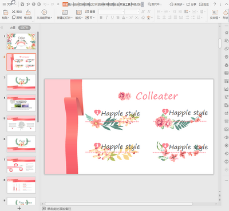Collapse the slide thumbnail panel

coord(2,27)
